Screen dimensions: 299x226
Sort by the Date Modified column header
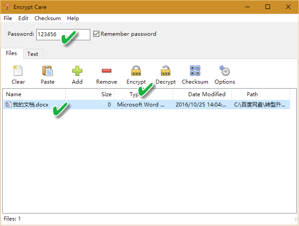pyautogui.click(x=202, y=94)
